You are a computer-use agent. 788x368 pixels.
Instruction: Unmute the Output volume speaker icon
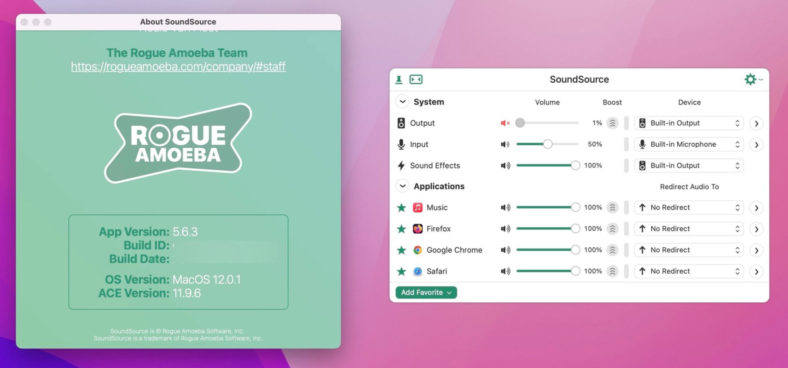pyautogui.click(x=505, y=123)
